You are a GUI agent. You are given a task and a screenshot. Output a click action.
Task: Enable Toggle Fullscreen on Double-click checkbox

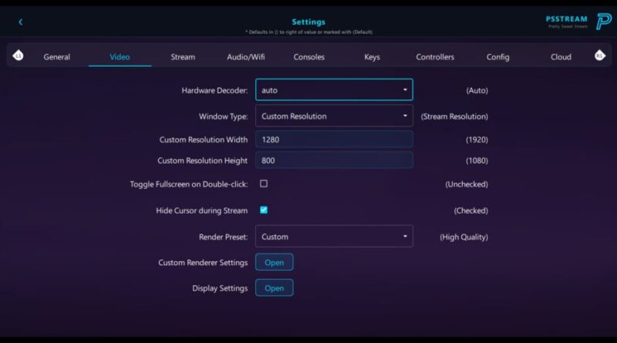click(x=264, y=183)
